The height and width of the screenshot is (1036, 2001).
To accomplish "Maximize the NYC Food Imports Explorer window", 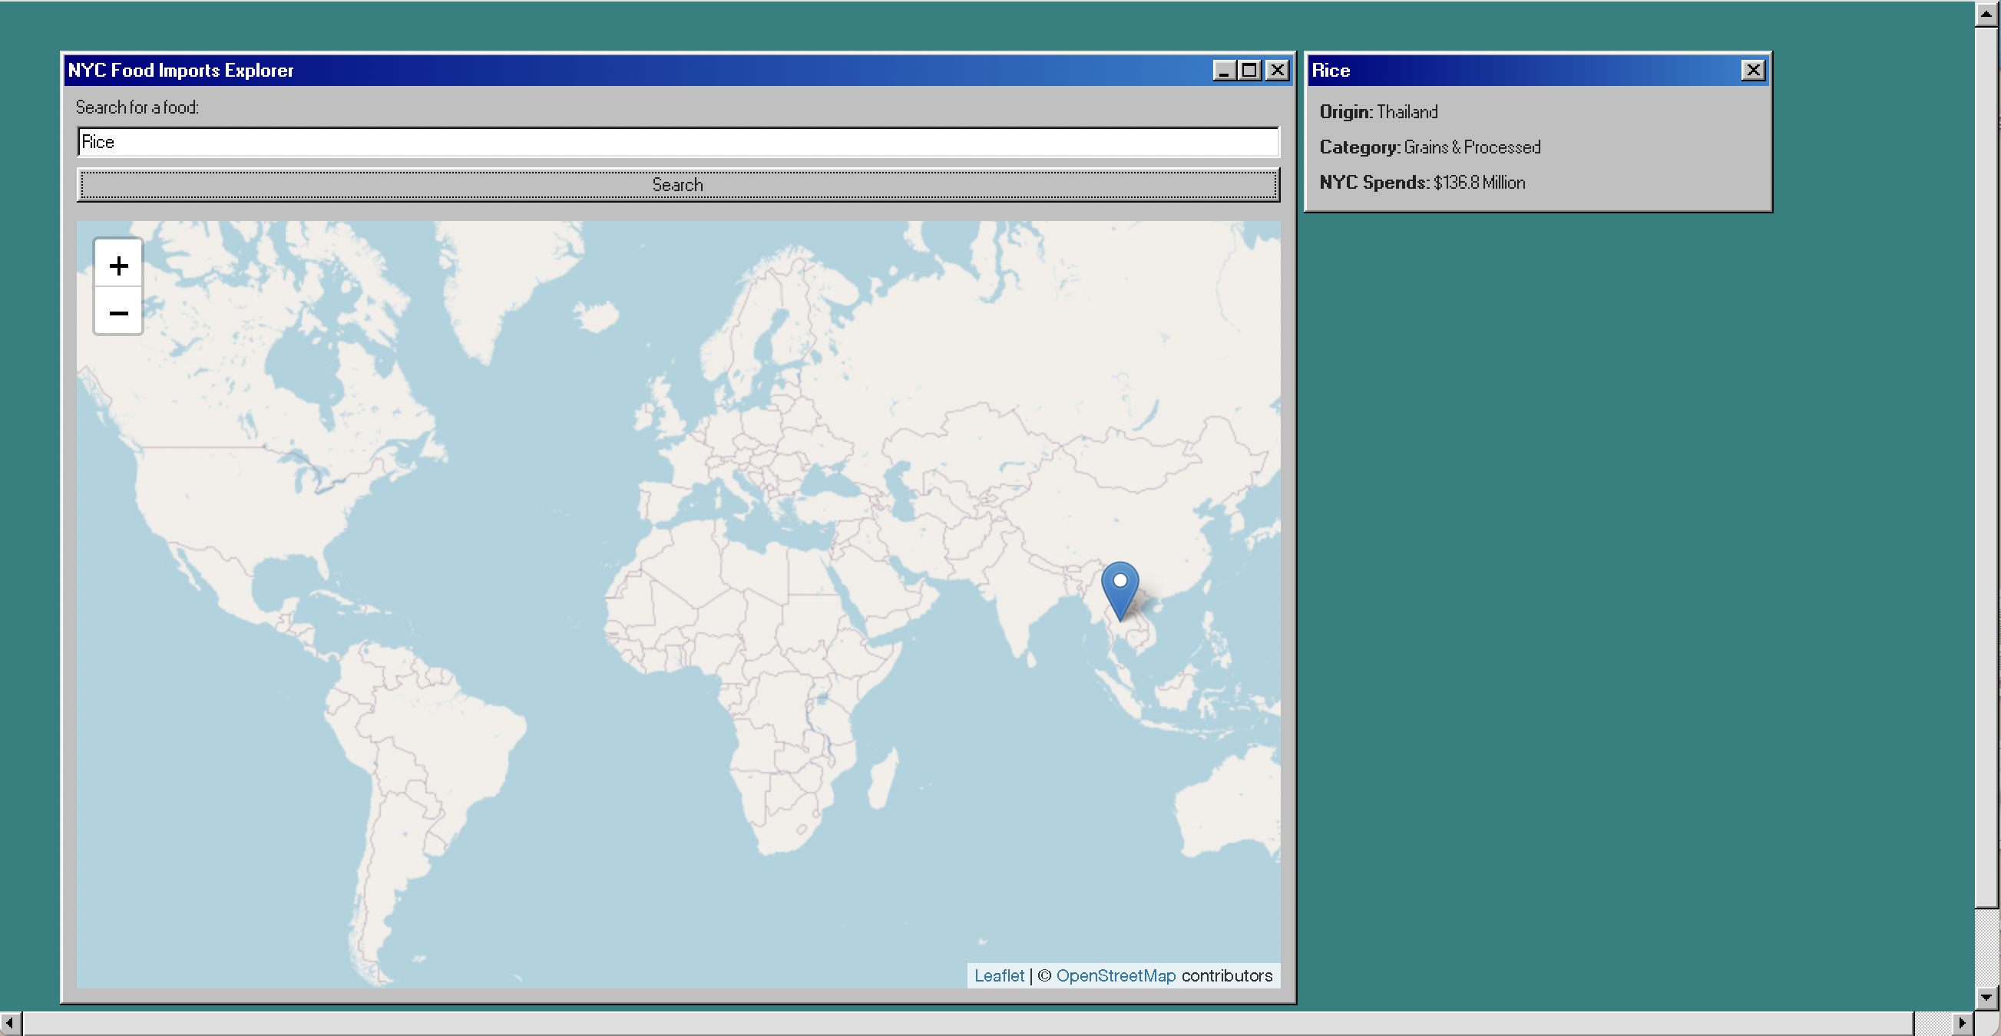I will [x=1250, y=71].
